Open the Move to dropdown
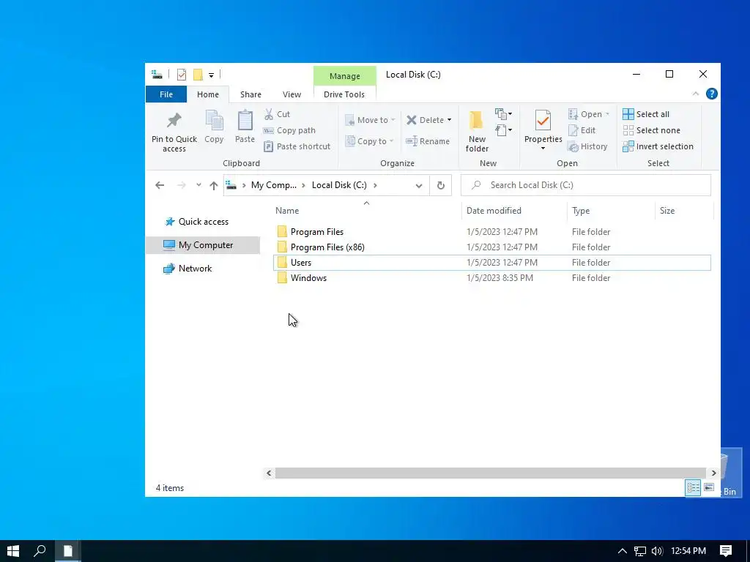750x562 pixels. pyautogui.click(x=370, y=120)
